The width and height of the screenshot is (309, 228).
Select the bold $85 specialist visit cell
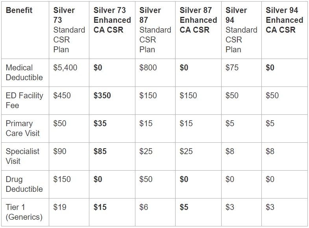pos(100,151)
